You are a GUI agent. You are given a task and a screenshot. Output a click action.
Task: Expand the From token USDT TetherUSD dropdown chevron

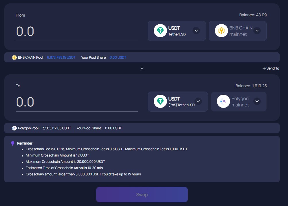[x=196, y=31]
